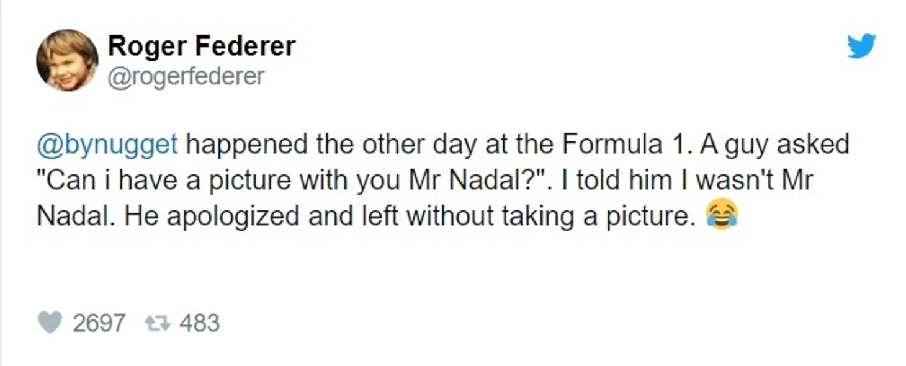This screenshot has height=366, width=906.
Task: Click empty space below the tweet text
Action: coord(453,270)
